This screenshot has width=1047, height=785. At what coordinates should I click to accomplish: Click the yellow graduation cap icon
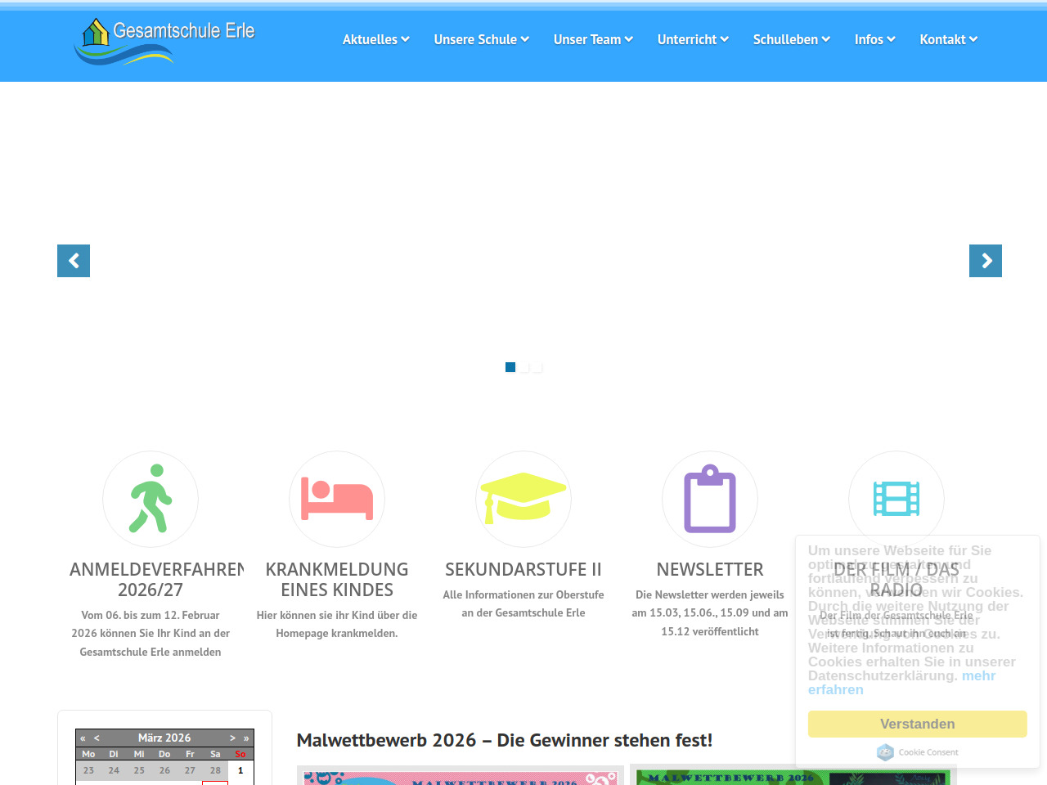(x=523, y=499)
